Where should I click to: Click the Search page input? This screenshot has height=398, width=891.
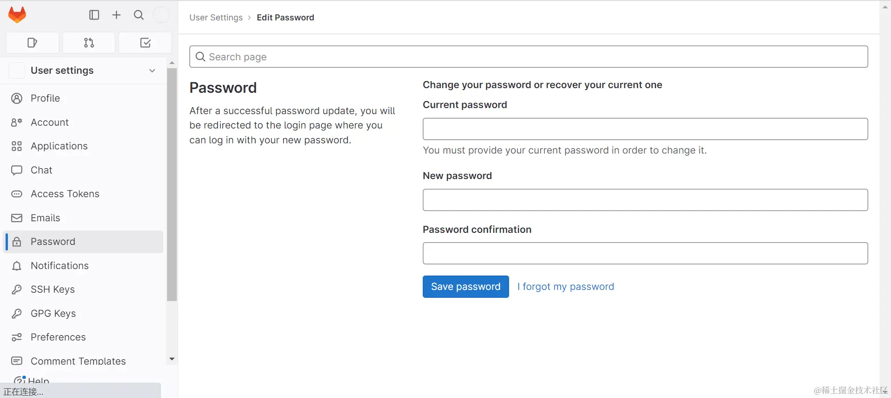[x=529, y=57]
